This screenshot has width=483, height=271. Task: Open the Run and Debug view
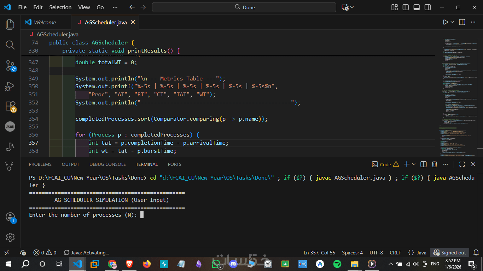tap(10, 86)
